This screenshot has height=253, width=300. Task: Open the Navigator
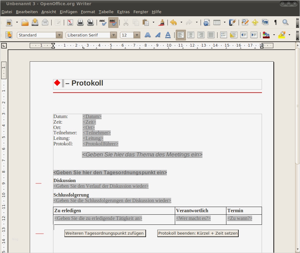[x=255, y=22]
